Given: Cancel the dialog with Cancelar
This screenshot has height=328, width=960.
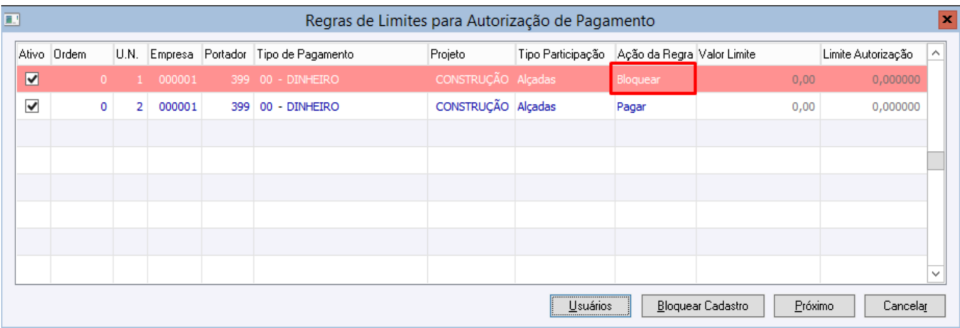Looking at the screenshot, I should pyautogui.click(x=905, y=306).
